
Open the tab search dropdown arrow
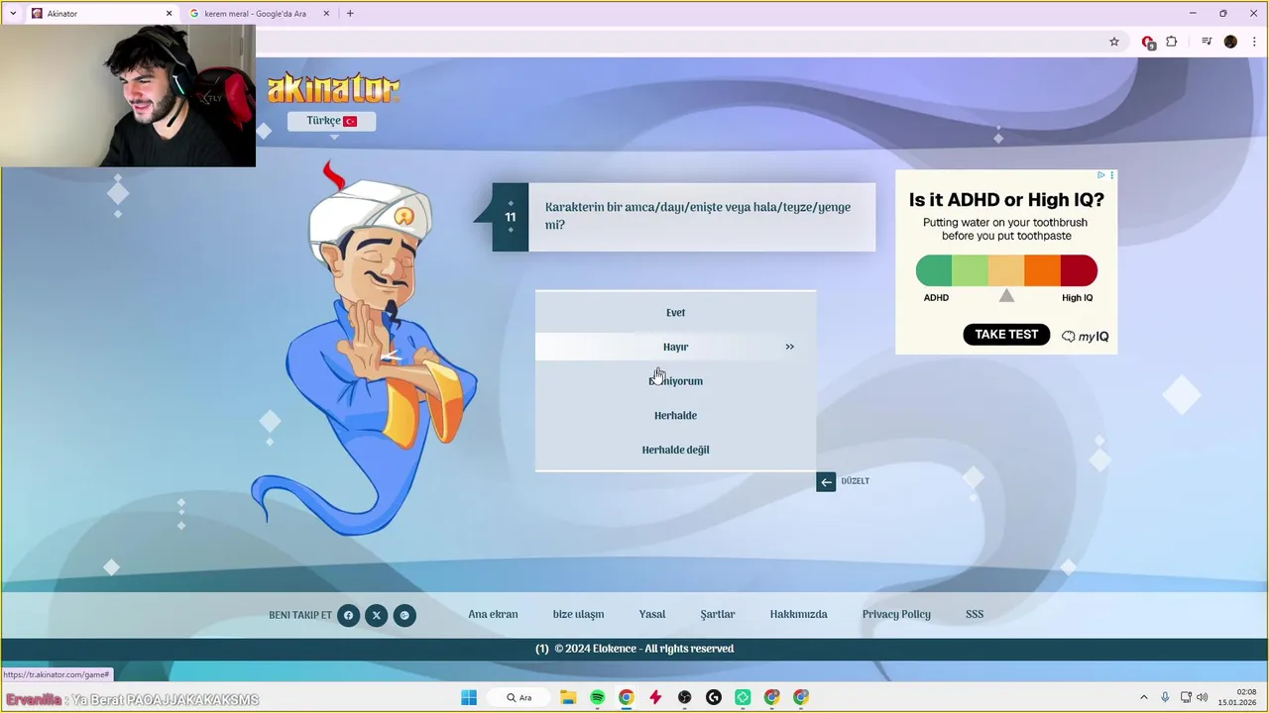12,14
